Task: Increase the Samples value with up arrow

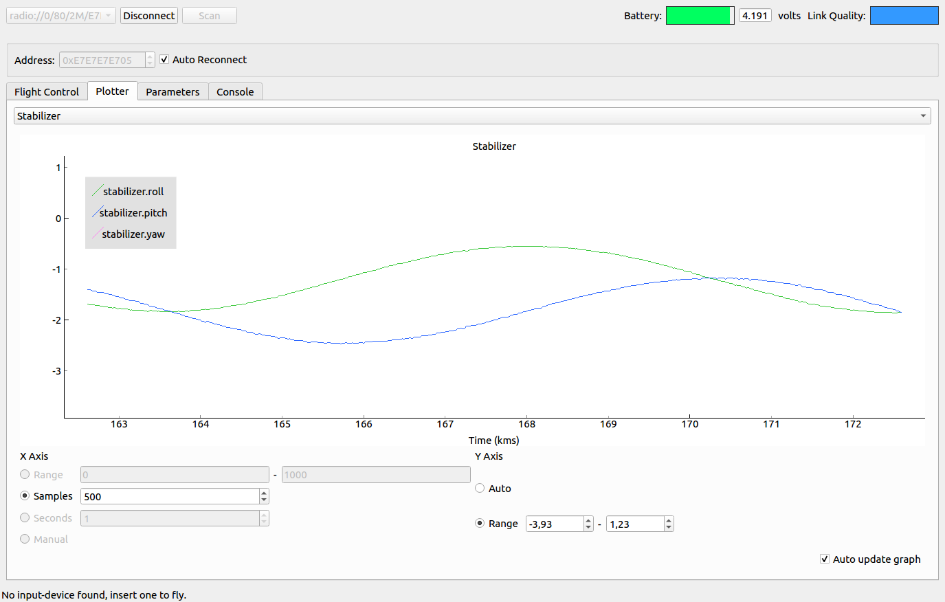Action: pos(264,493)
